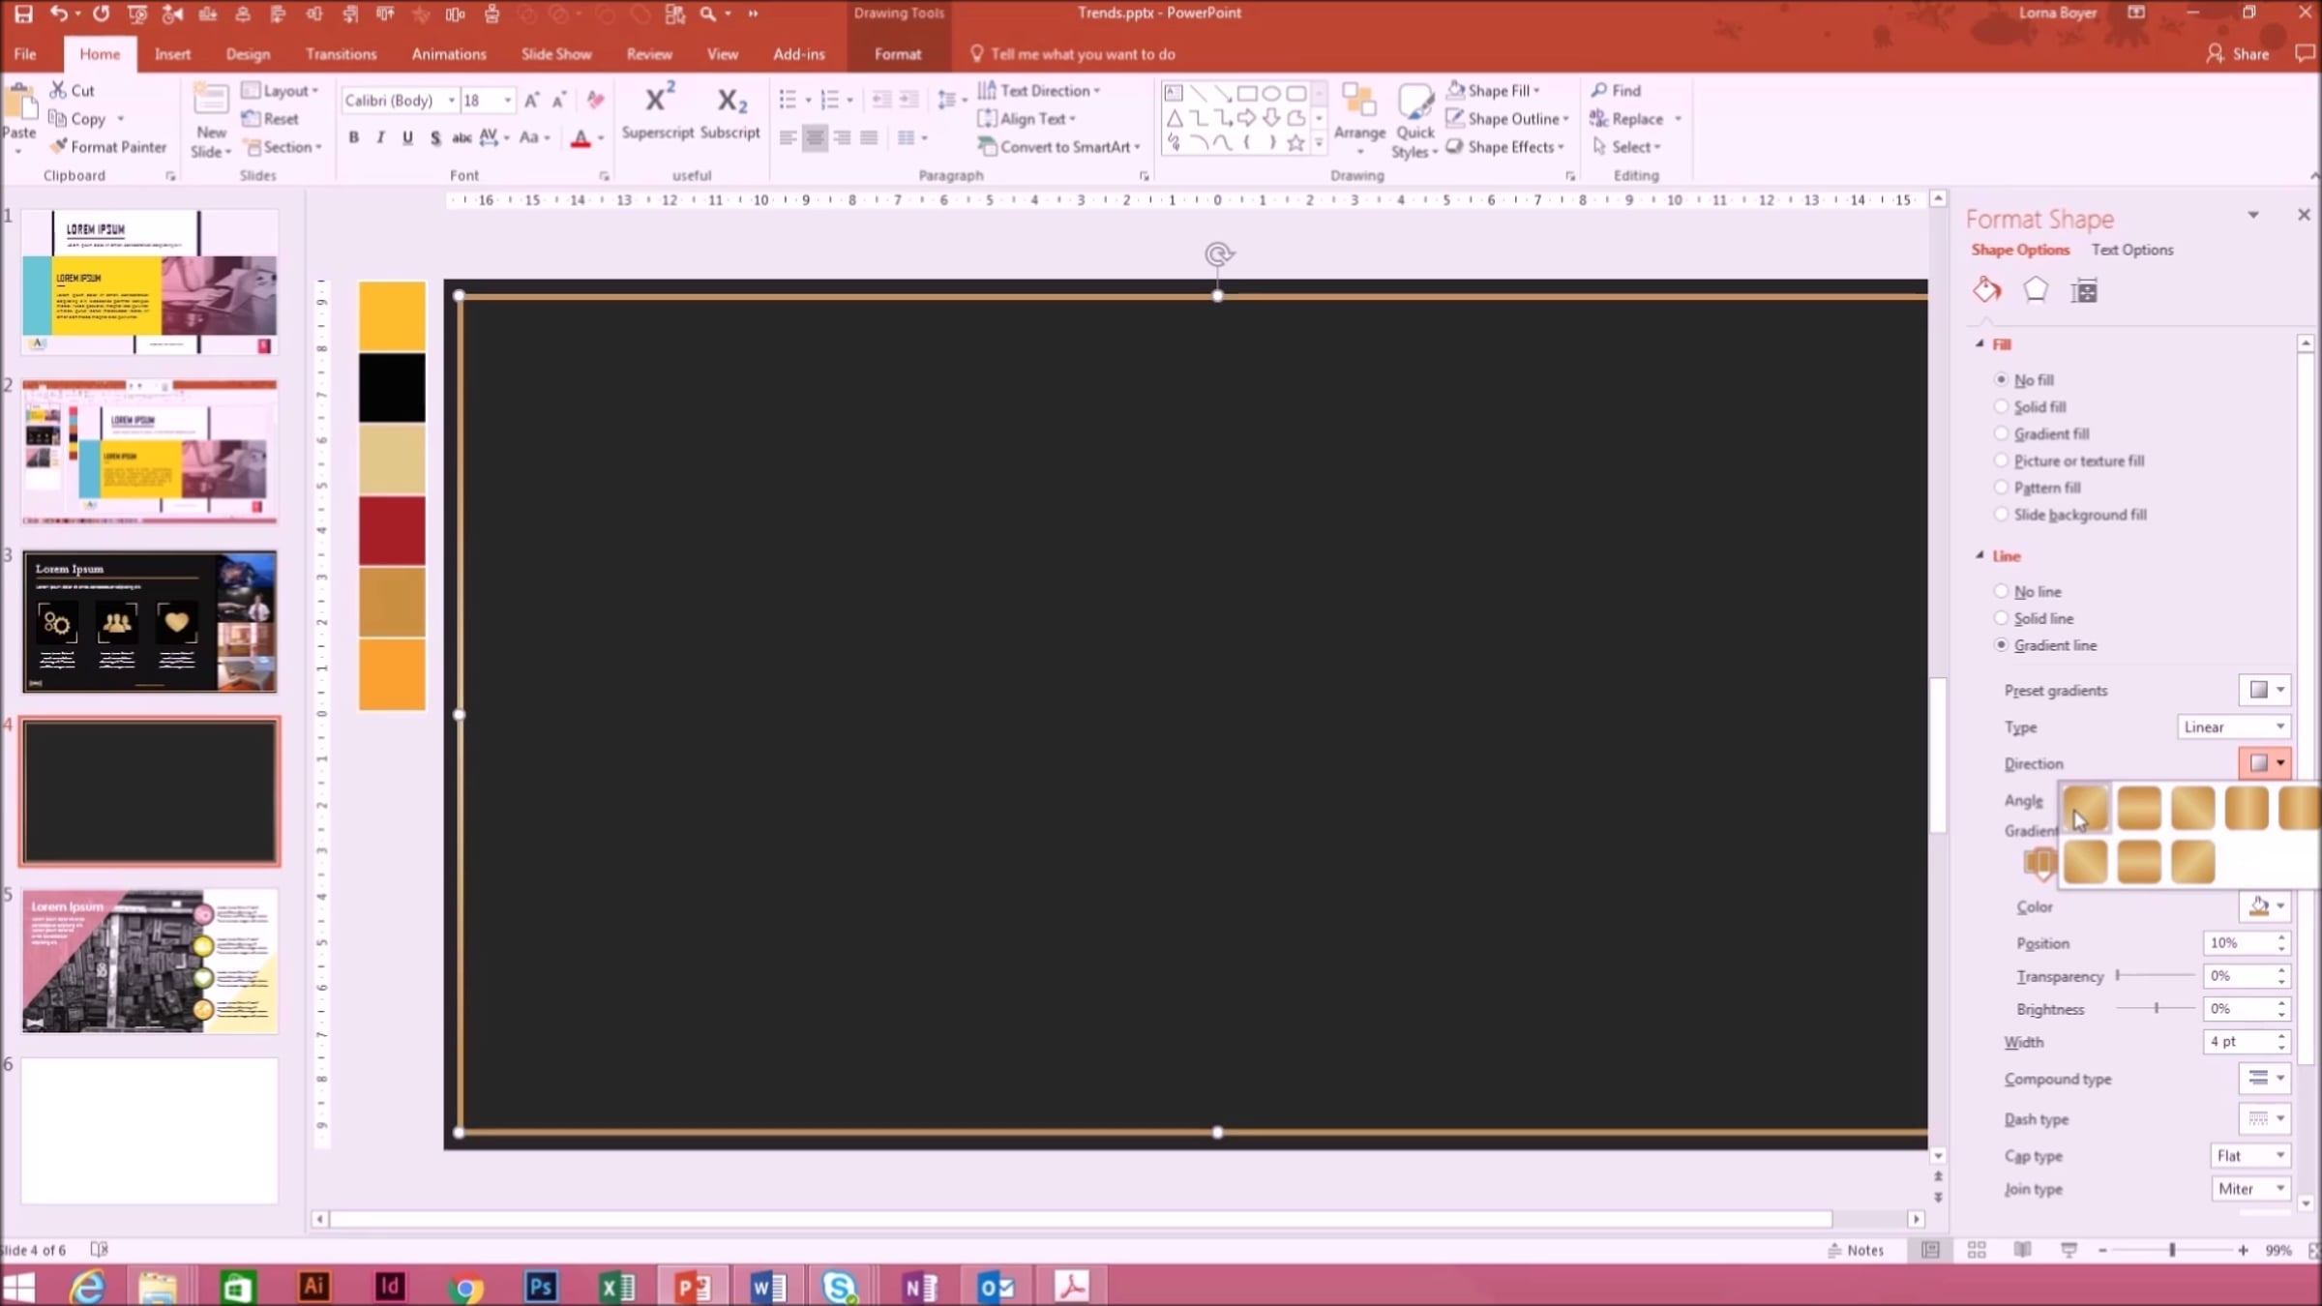2322x1306 pixels.
Task: Click the Share button at top right
Action: (2238, 54)
